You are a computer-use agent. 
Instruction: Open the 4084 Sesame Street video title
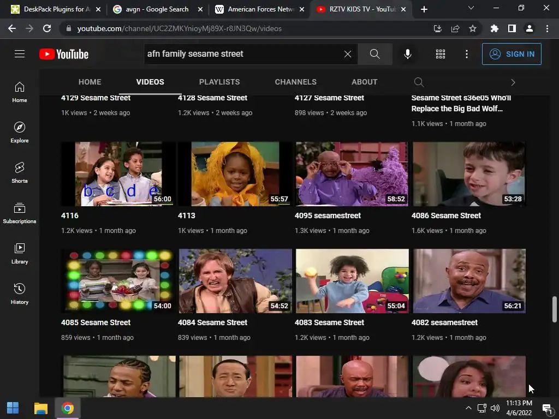coord(212,322)
